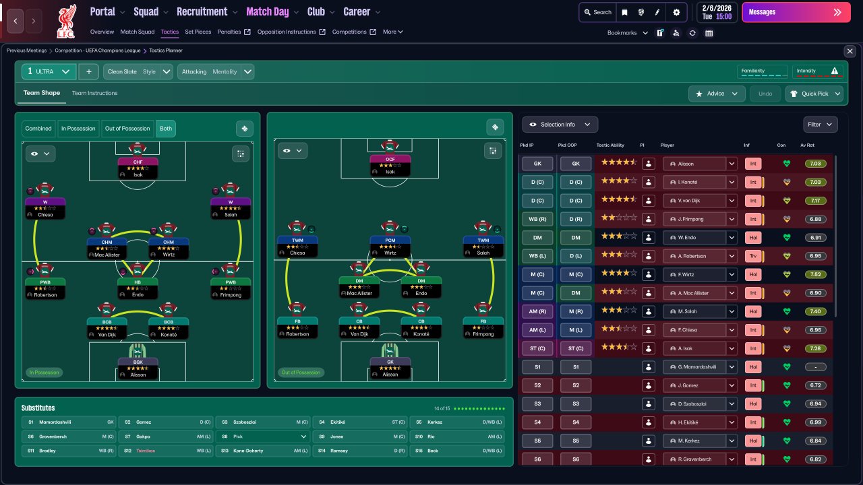Go back with the left arrow button
This screenshot has height=485, width=863.
coord(16,21)
